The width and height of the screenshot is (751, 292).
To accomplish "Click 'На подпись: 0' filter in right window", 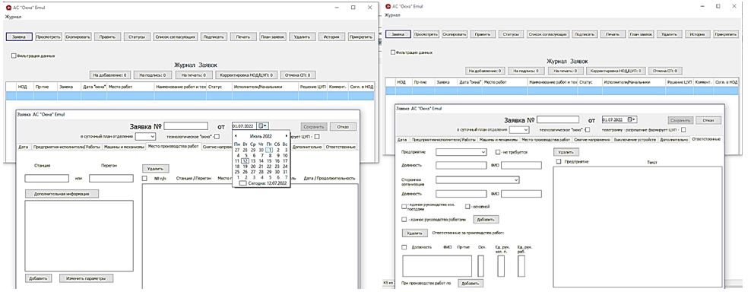I will 526,71.
